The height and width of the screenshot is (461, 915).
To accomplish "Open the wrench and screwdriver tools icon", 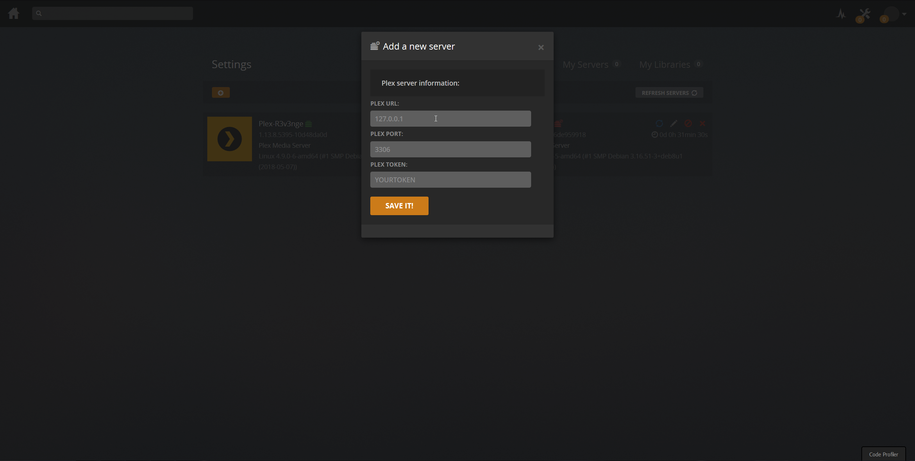I will tap(865, 14).
